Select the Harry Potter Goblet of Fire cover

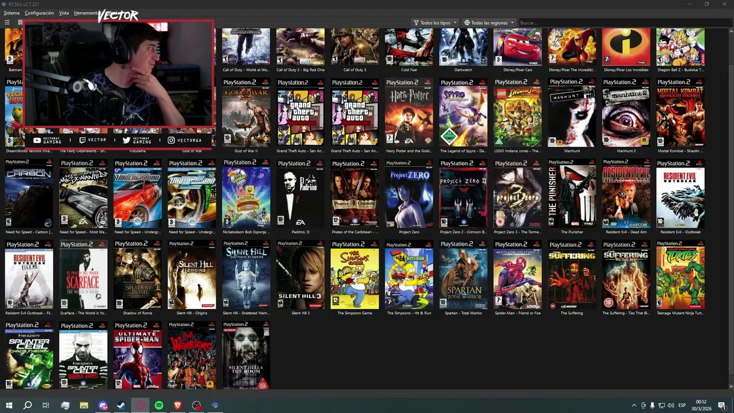(409, 112)
